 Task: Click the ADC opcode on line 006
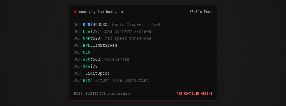(87, 59)
